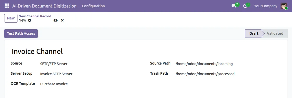
Task: Open the gear actions menu beside New
Action: click(x=29, y=20)
